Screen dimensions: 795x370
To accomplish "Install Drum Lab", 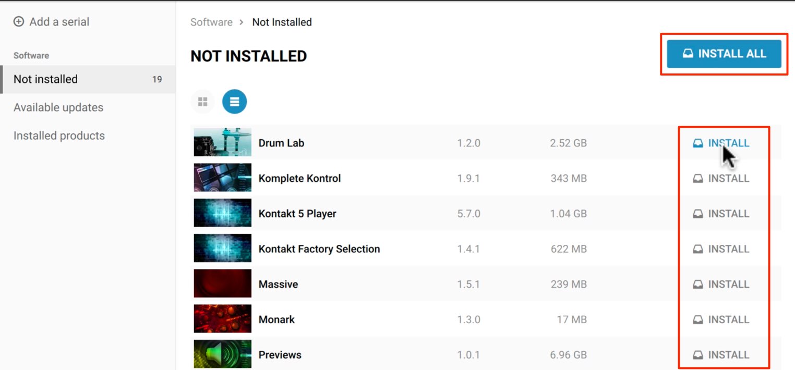I will tap(721, 143).
